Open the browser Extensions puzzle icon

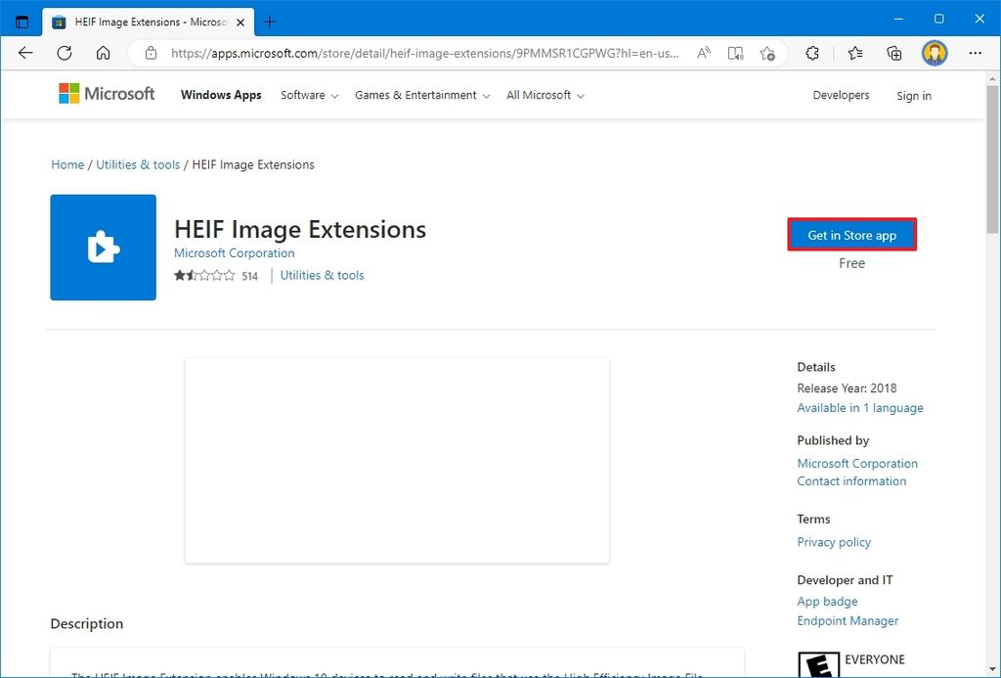click(x=812, y=54)
